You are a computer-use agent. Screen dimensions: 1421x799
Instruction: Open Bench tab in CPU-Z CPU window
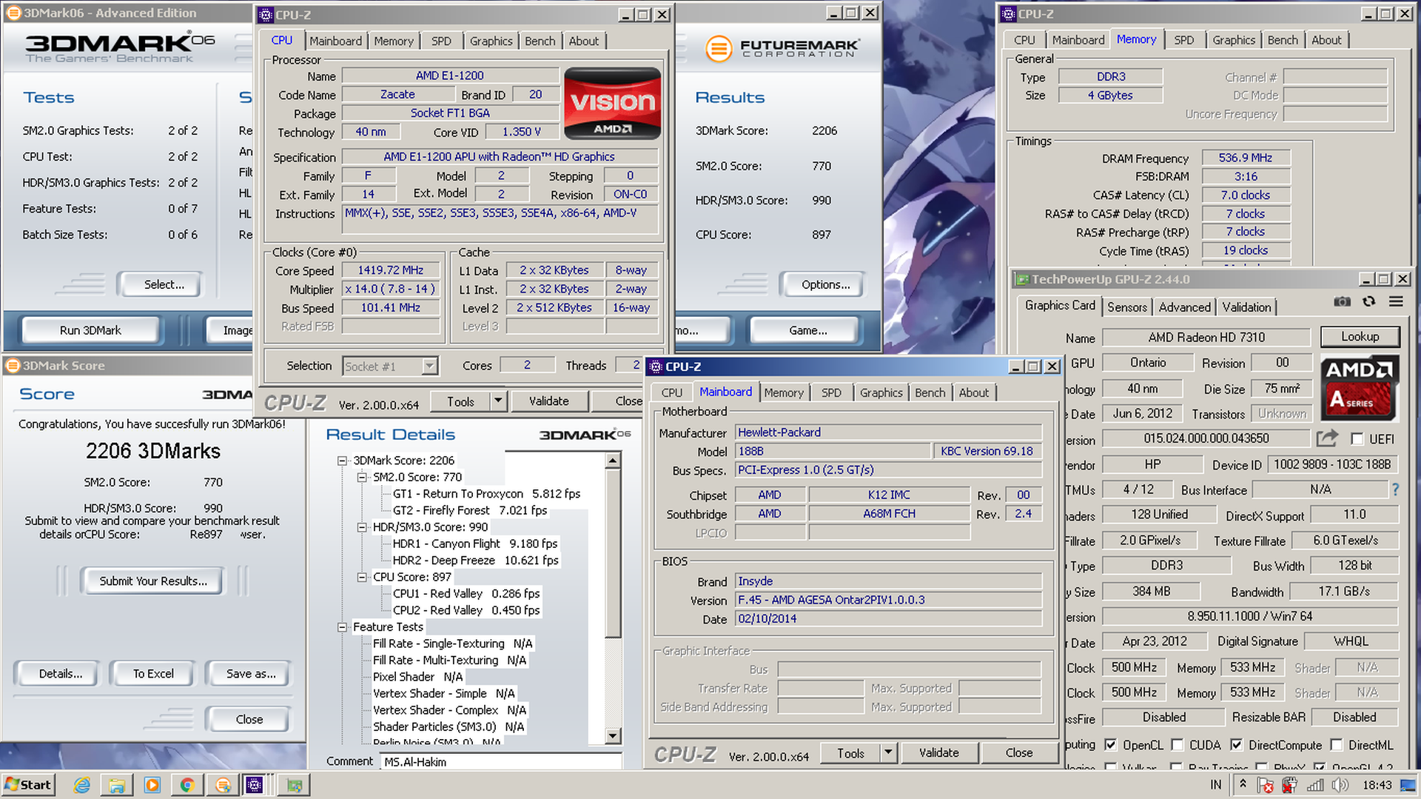coord(540,41)
